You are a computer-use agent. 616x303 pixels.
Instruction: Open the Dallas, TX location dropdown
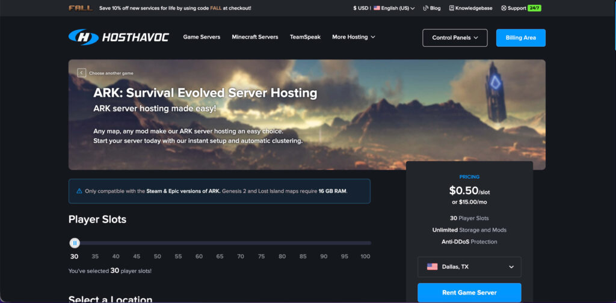469,267
